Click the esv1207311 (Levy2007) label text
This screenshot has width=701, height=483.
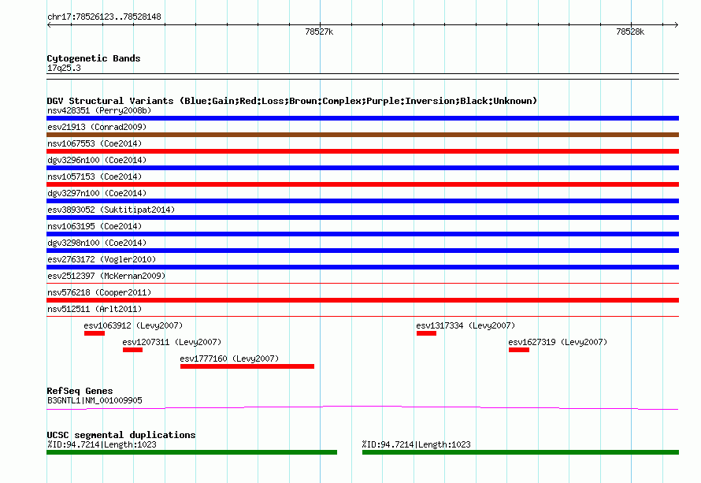point(172,342)
